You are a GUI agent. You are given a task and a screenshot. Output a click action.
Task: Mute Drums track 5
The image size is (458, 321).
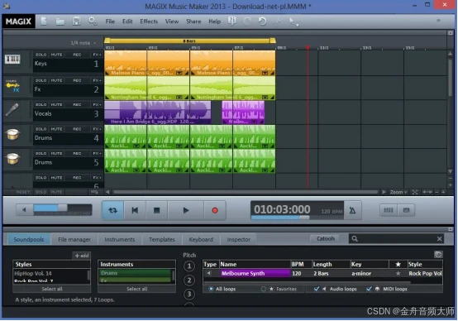56,154
